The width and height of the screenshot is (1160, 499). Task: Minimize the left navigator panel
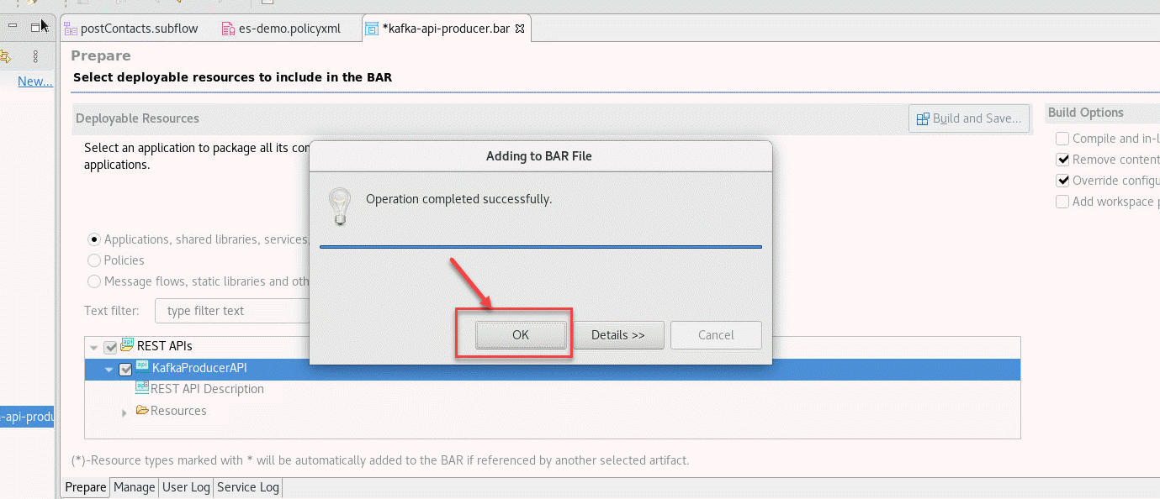coord(13,27)
